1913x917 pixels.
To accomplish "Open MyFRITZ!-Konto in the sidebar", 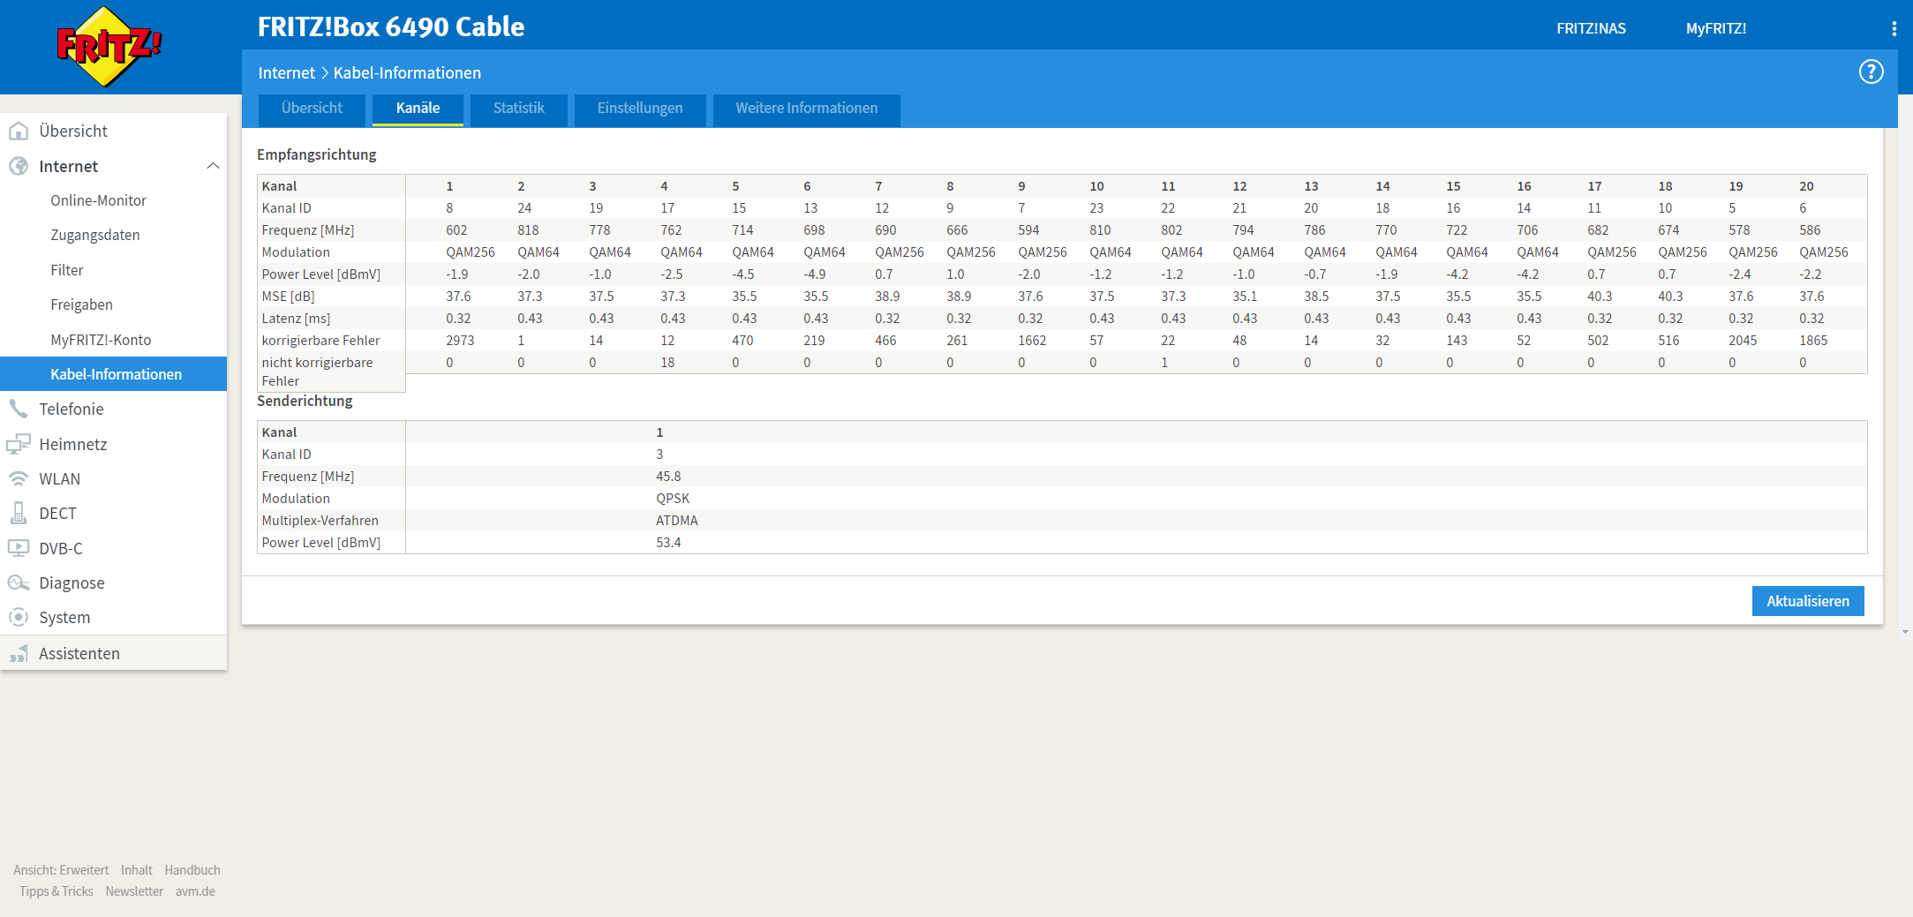I will tap(101, 340).
